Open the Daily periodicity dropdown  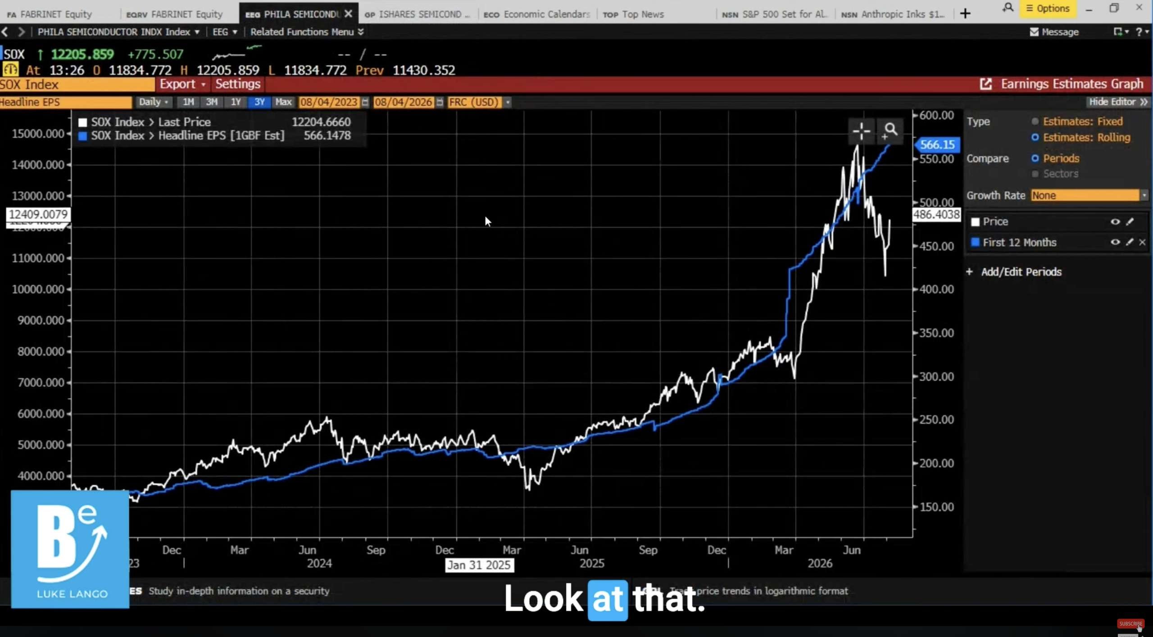click(154, 102)
